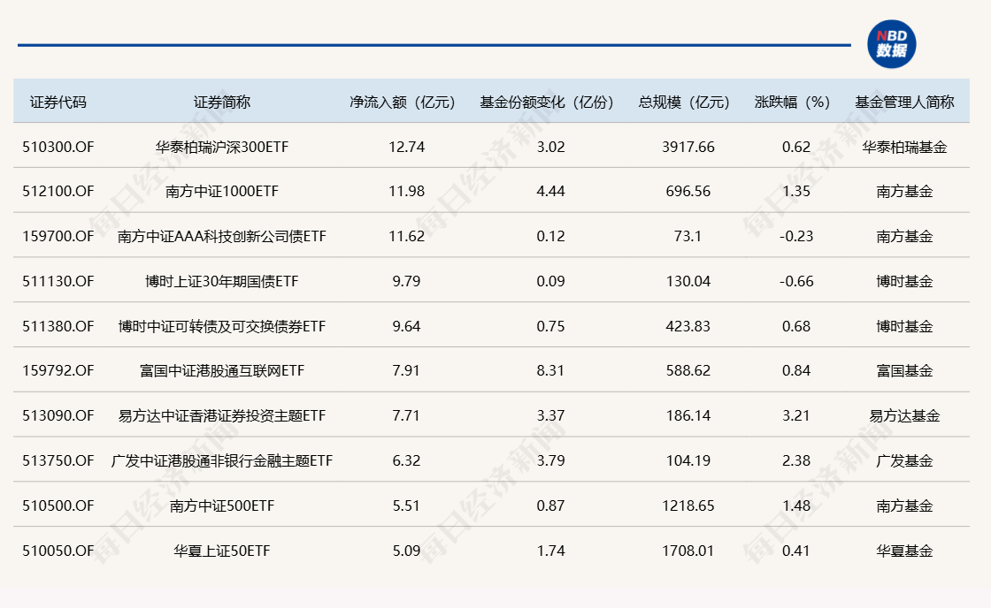Select code 159700.OF

coord(58,236)
